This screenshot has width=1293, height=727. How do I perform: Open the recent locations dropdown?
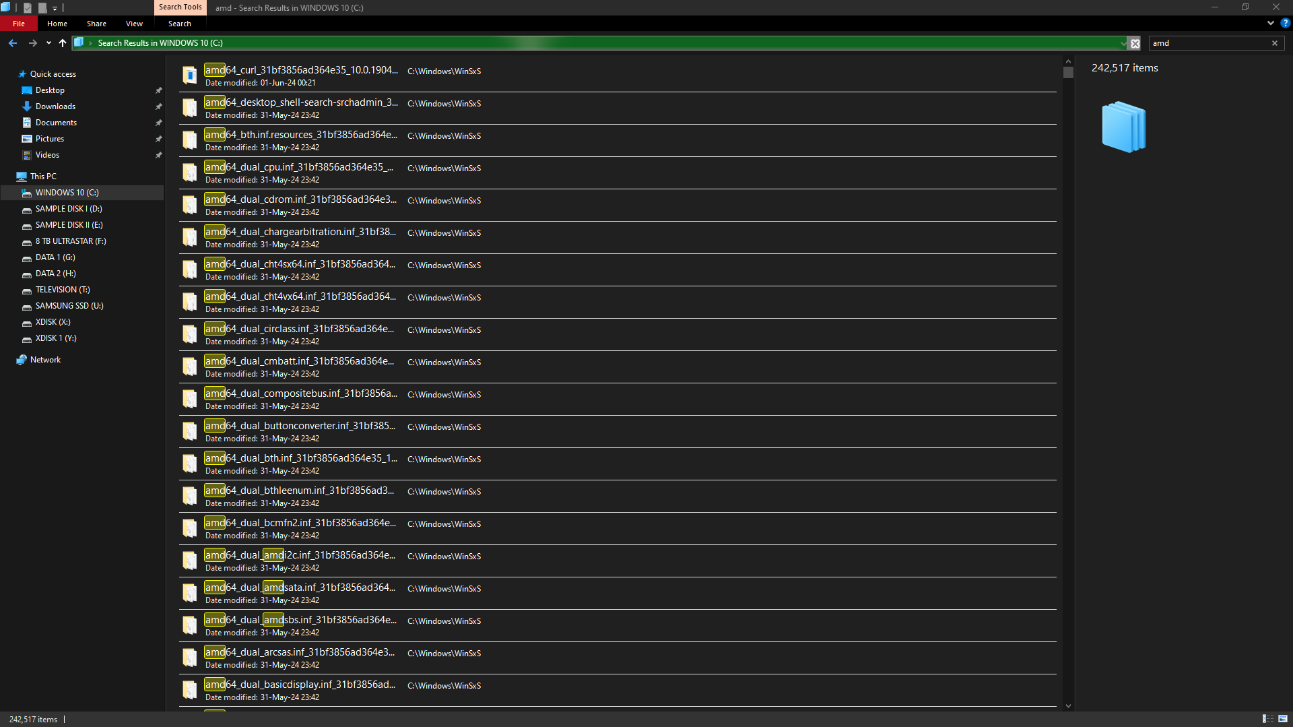[48, 43]
